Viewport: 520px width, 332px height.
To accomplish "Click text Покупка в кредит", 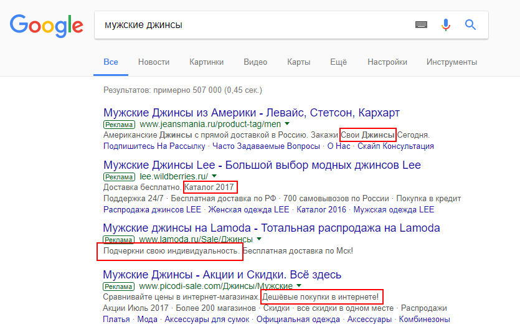I will [x=428, y=199].
